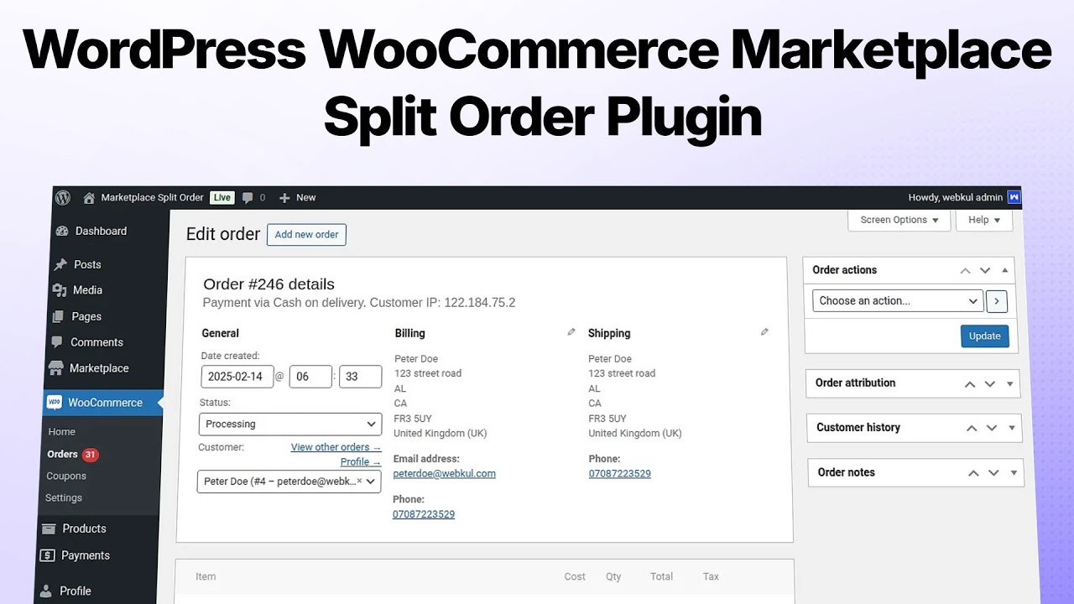The height and width of the screenshot is (604, 1074).
Task: Click the Tax column header
Action: click(711, 576)
